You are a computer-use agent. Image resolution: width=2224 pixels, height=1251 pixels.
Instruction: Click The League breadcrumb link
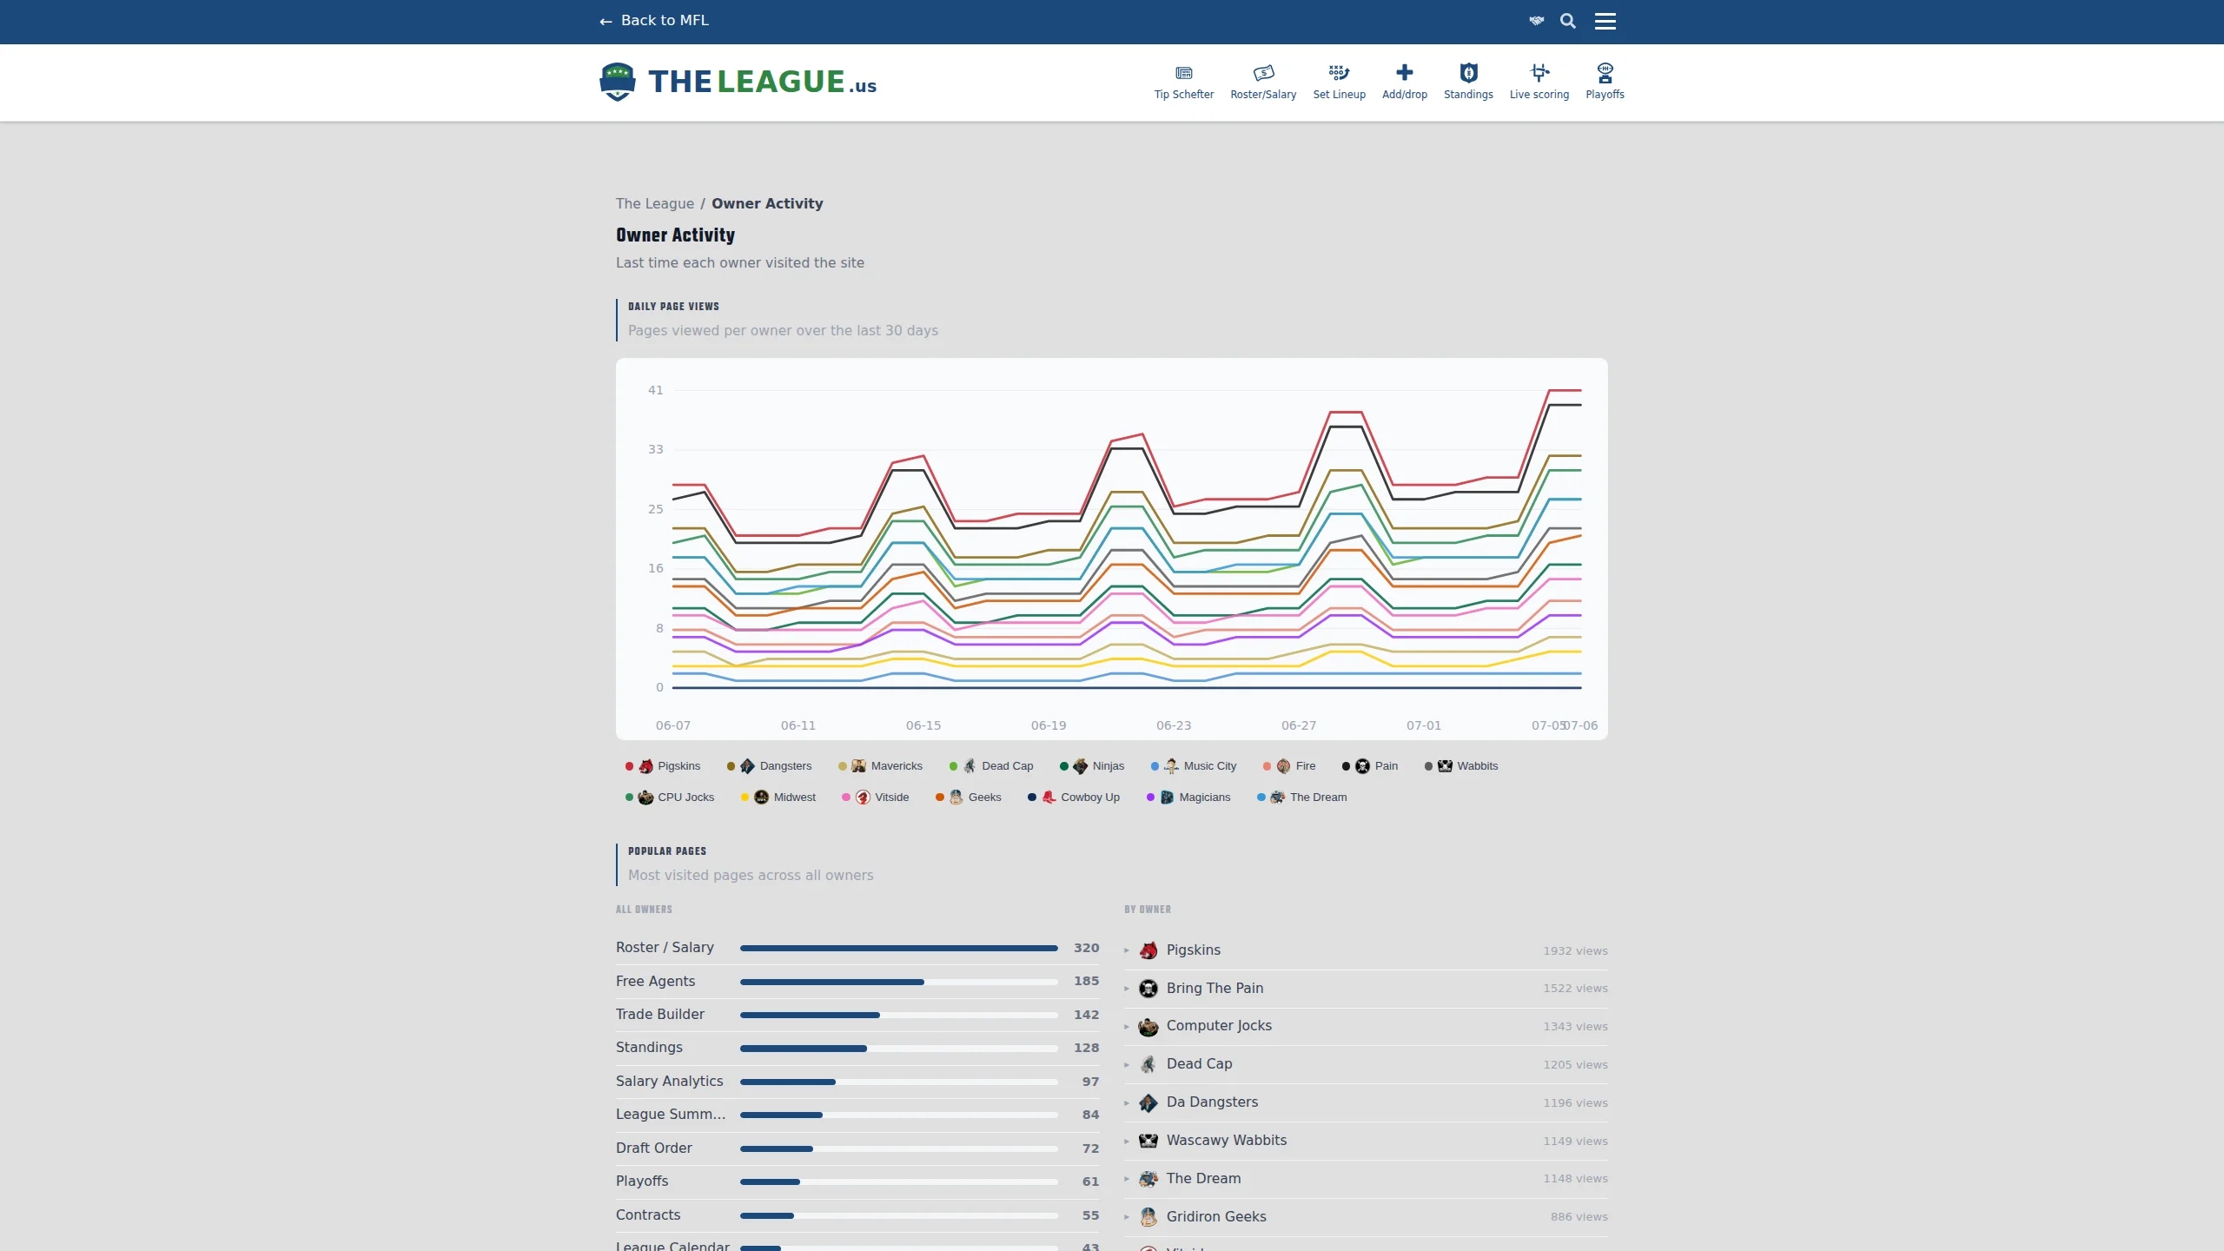tap(655, 203)
